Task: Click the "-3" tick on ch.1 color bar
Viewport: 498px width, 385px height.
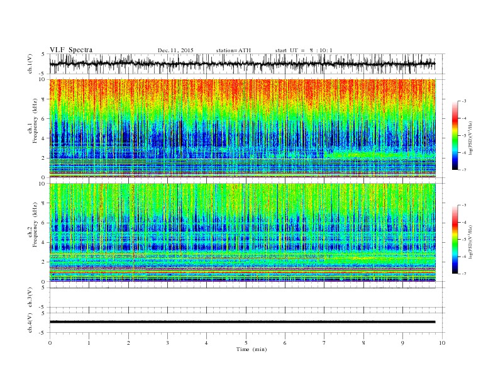Action: pyautogui.click(x=463, y=101)
